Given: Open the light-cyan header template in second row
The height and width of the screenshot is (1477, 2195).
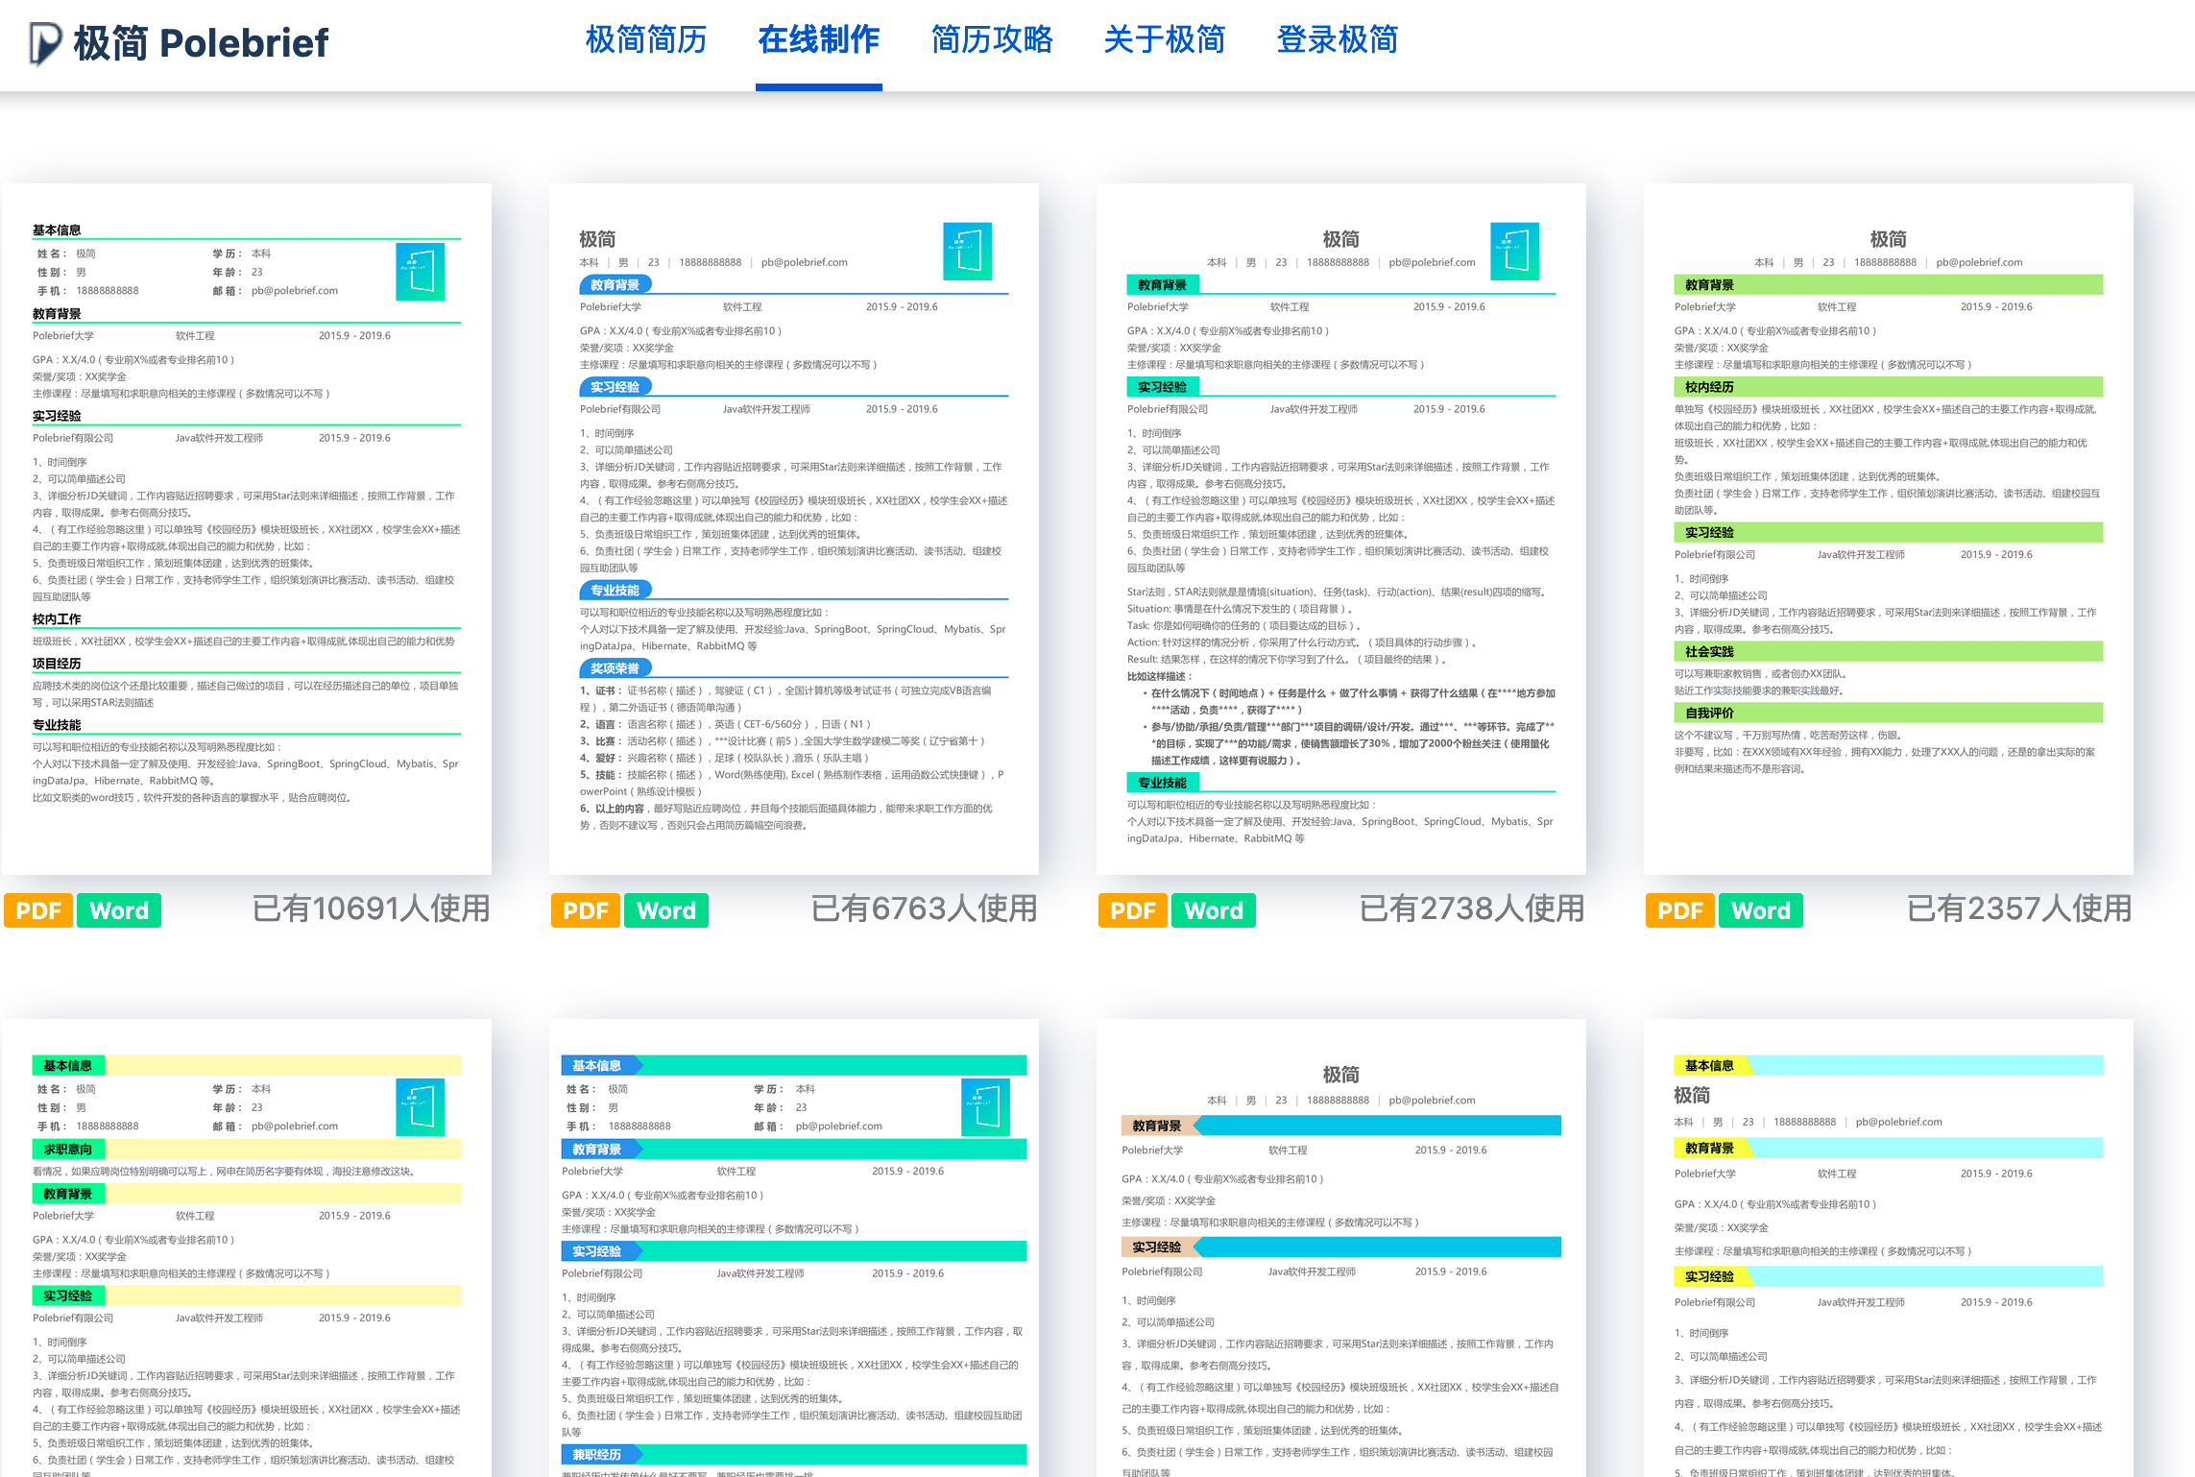Looking at the screenshot, I should pos(1888,1248).
